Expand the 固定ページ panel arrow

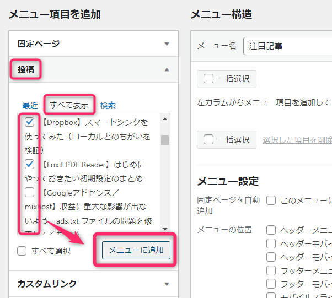point(167,44)
